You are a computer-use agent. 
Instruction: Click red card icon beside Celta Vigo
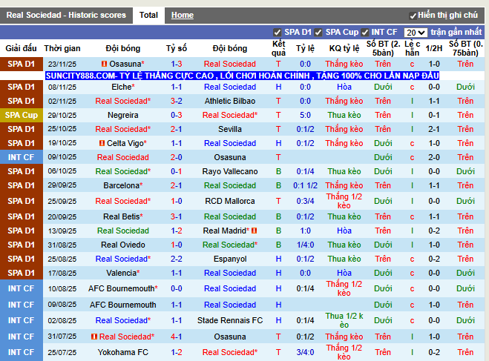102,143
